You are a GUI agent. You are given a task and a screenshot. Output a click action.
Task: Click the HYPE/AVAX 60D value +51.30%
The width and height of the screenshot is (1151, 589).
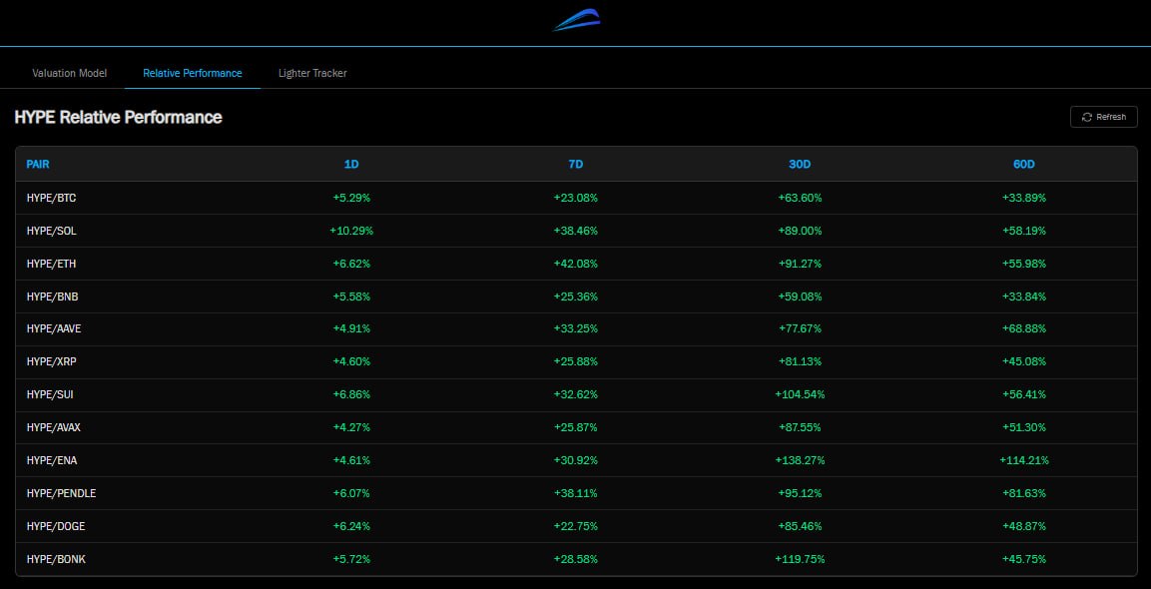click(x=1024, y=427)
